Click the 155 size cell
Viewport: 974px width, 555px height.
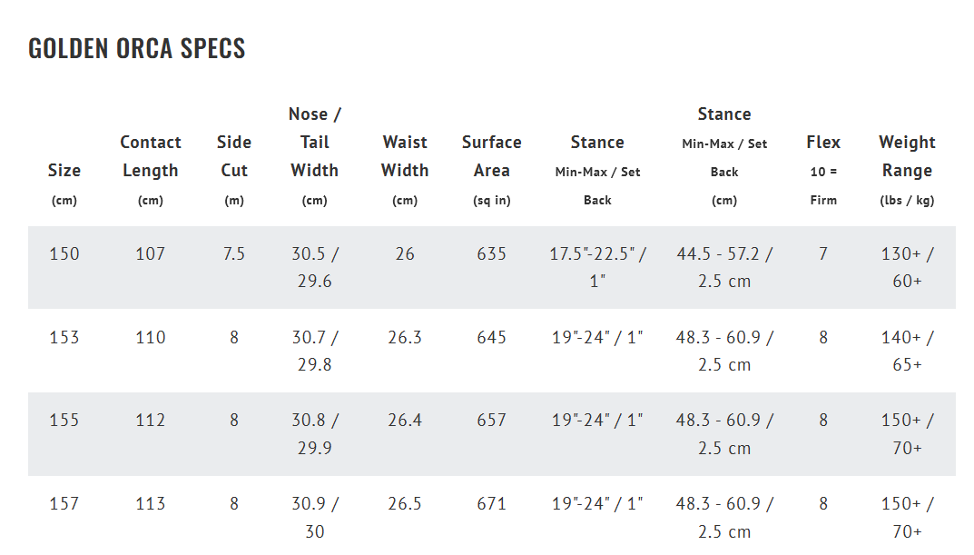[x=64, y=421]
